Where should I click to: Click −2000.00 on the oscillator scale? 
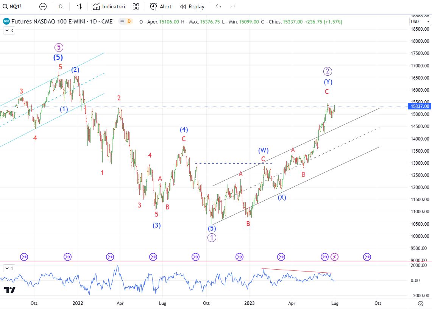[420, 295]
